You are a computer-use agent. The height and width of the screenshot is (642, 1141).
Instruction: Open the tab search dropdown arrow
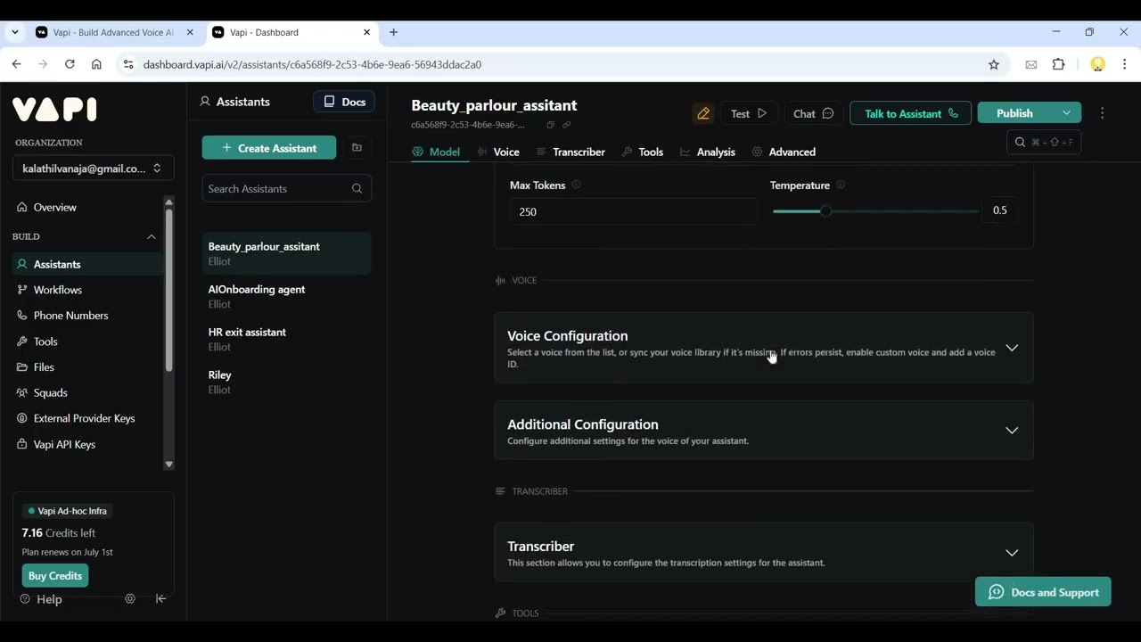point(14,32)
